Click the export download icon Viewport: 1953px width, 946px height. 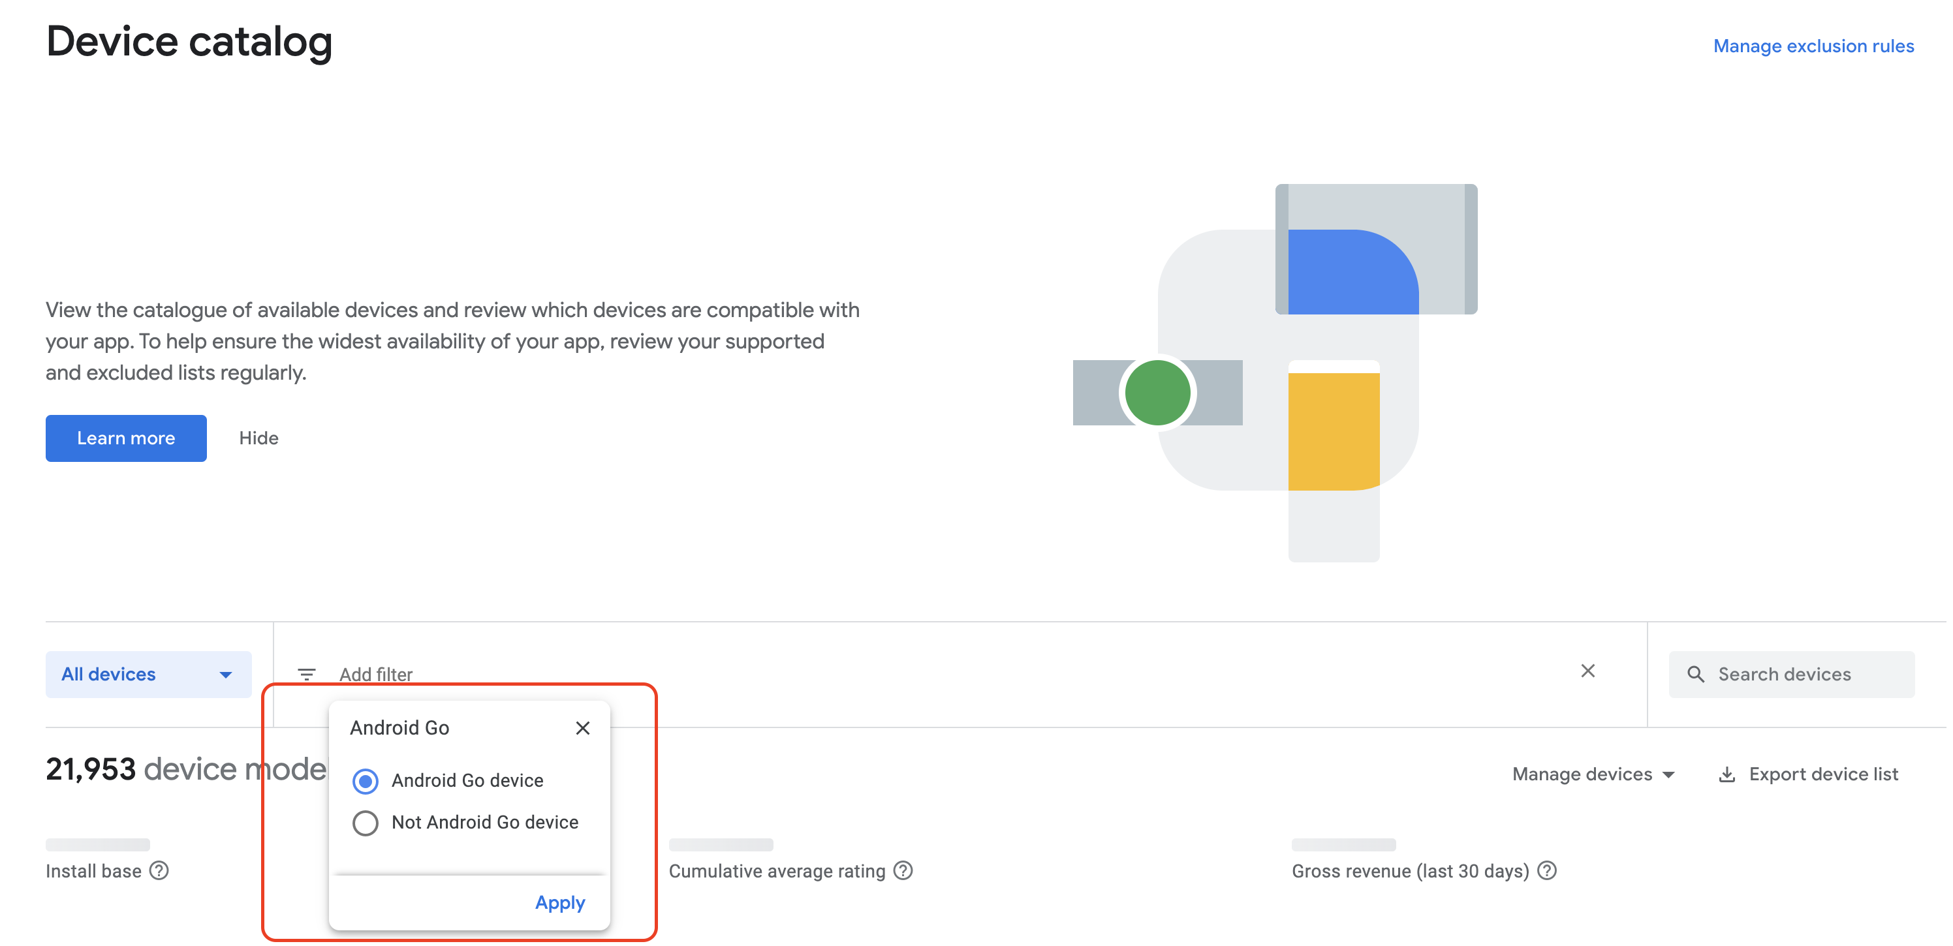pos(1726,774)
